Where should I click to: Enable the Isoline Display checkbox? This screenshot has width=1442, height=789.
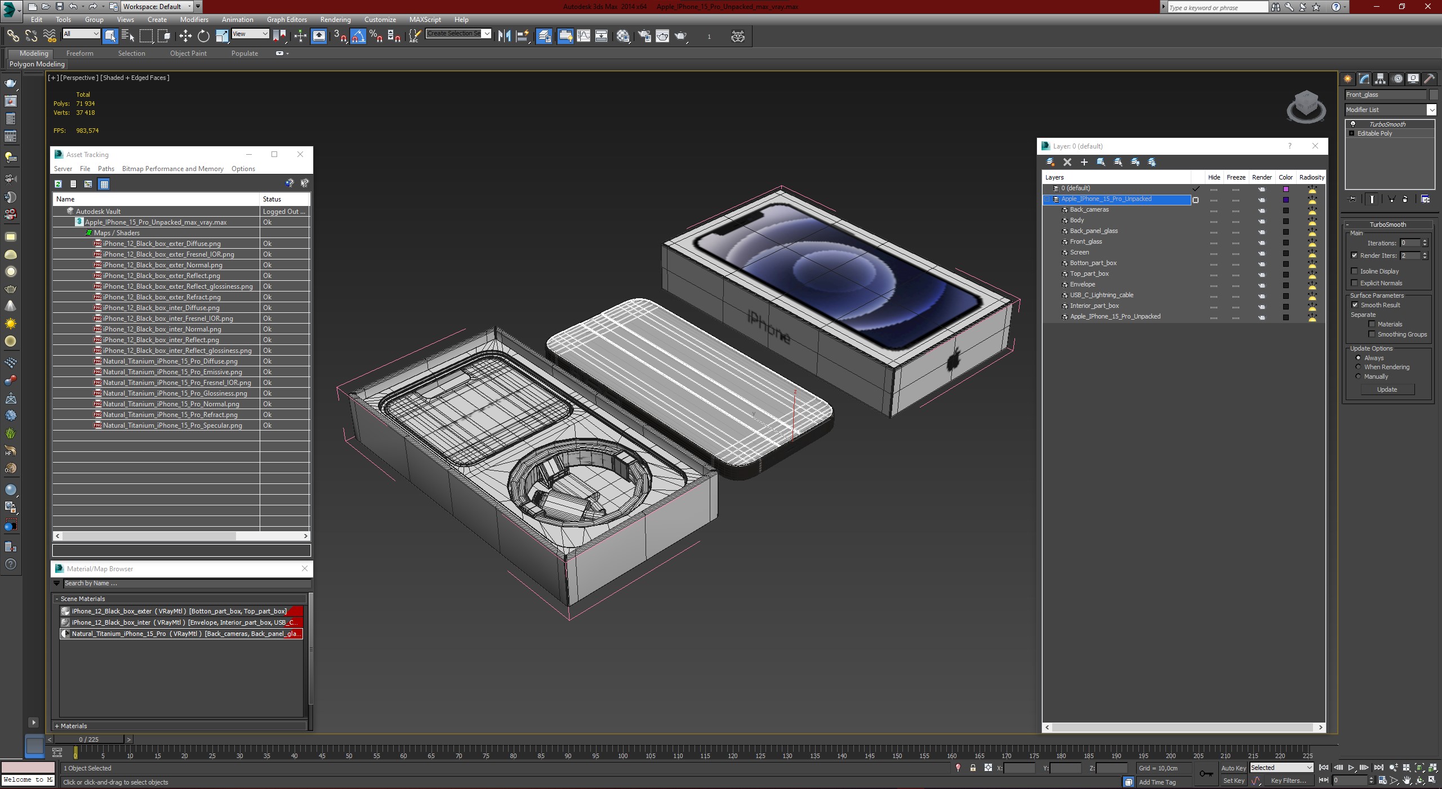(1355, 271)
